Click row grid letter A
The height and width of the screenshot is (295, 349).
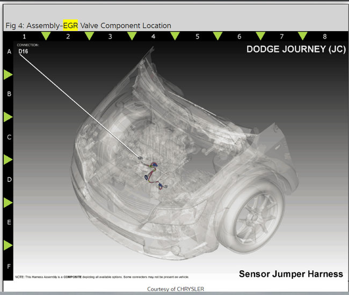9,51
